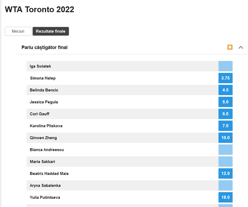Click Maria Sakkari's blank odds cell
The image size is (248, 207).
point(225,162)
